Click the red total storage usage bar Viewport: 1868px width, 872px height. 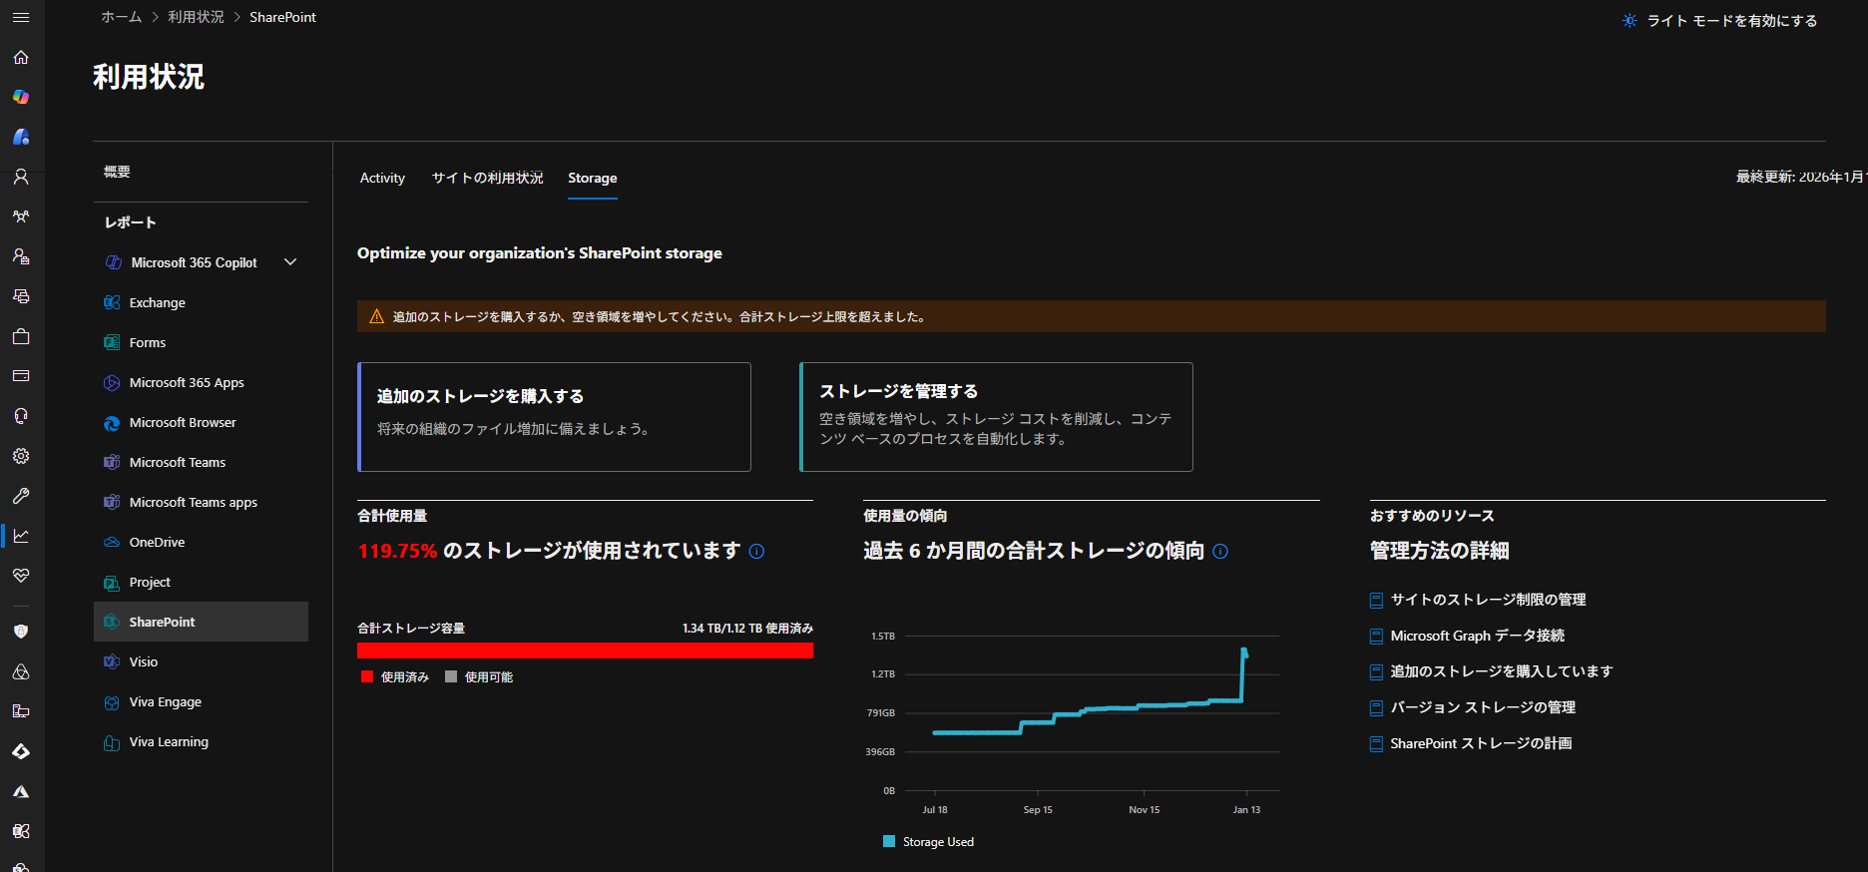pyautogui.click(x=585, y=651)
